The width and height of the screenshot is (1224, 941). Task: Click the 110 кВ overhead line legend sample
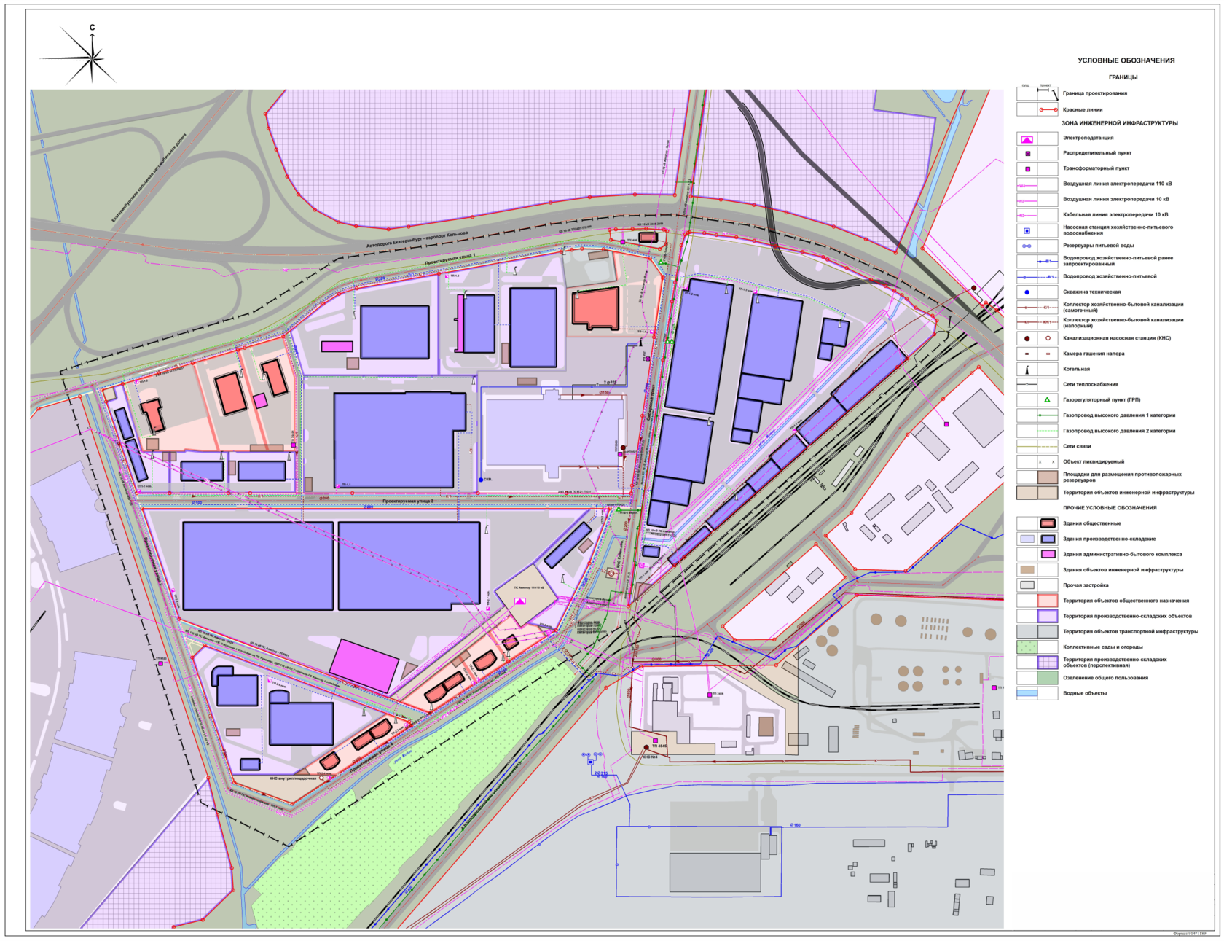pyautogui.click(x=1027, y=185)
